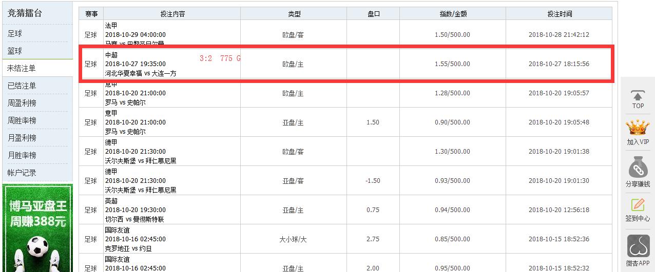Screen dimensions: 655x272
Task: Open 月胜率榜 ranking
Action: point(22,155)
